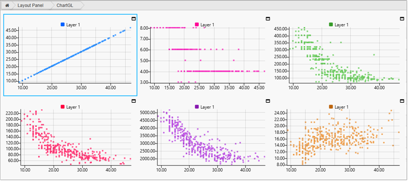Toggle pink Layer 1 legend swatch
Image resolution: width=408 pixels, height=181 pixels.
(x=197, y=25)
